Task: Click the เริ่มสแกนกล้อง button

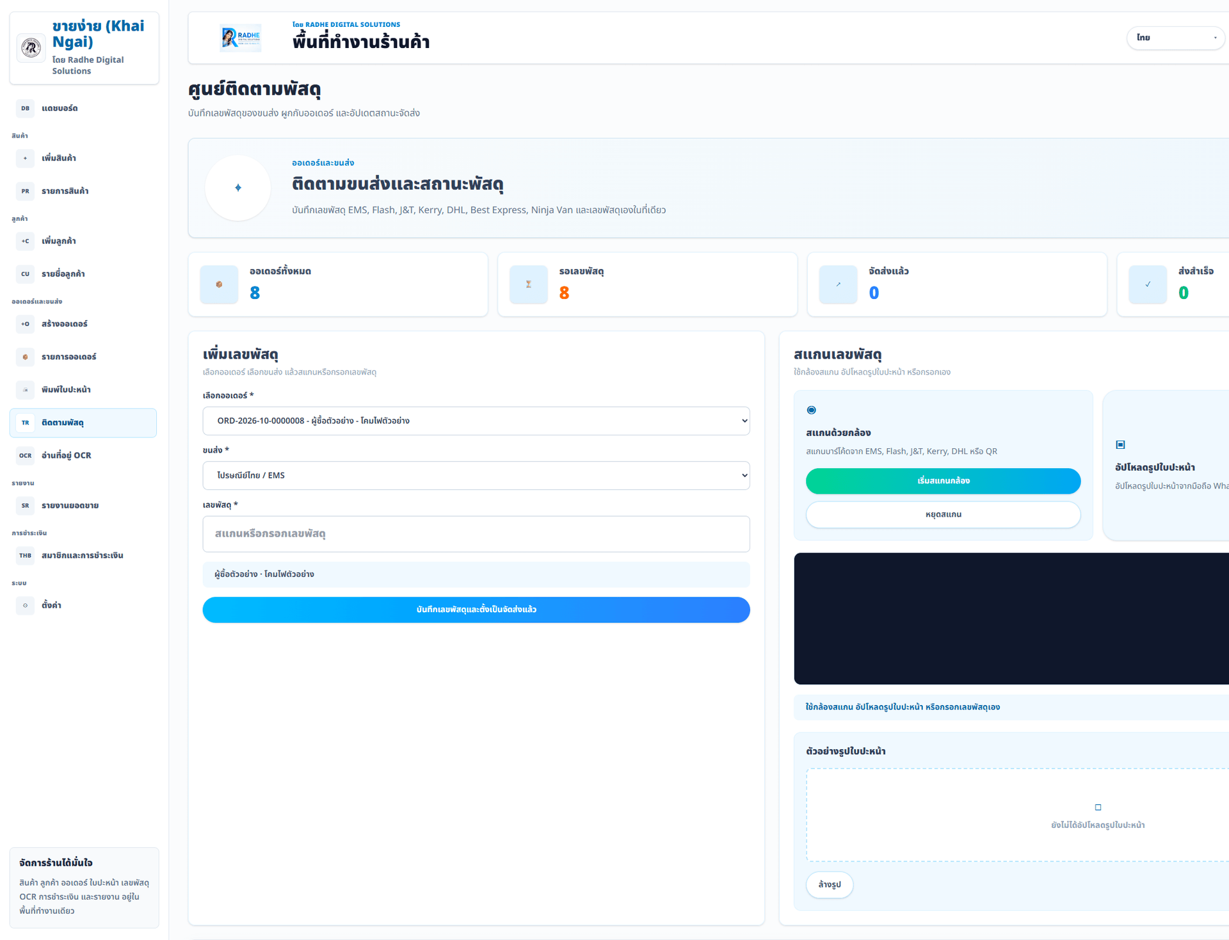Action: pos(943,481)
